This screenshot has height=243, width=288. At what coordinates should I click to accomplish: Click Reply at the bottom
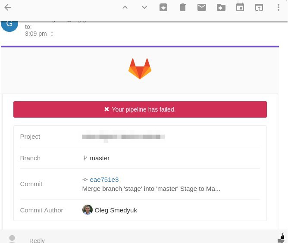(37, 240)
